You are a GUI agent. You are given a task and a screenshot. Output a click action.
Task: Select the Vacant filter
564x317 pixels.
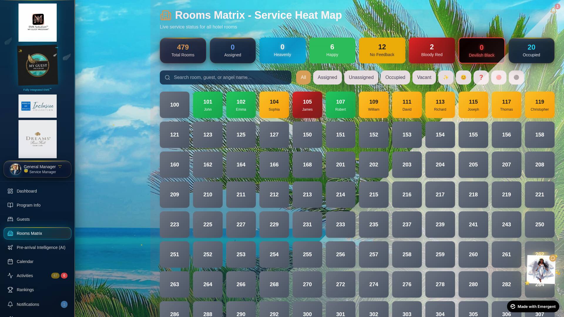tap(424, 77)
